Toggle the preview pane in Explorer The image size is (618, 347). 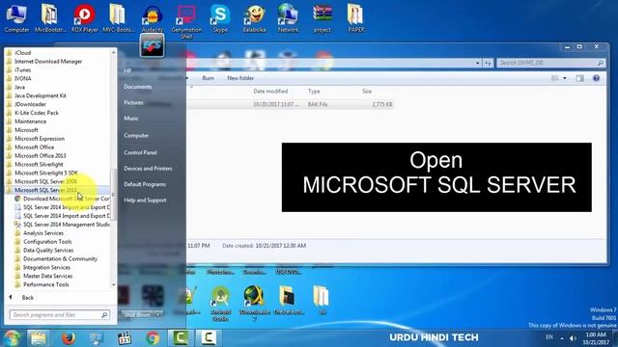click(x=579, y=78)
